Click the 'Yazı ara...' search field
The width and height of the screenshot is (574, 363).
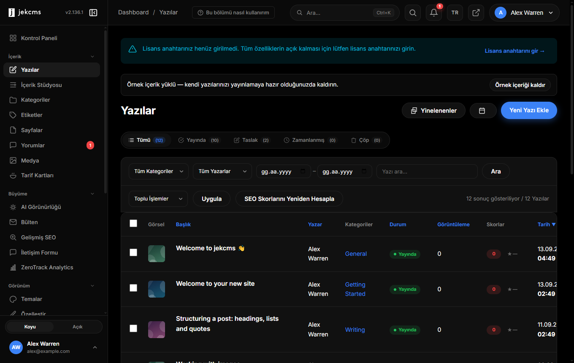pos(427,171)
